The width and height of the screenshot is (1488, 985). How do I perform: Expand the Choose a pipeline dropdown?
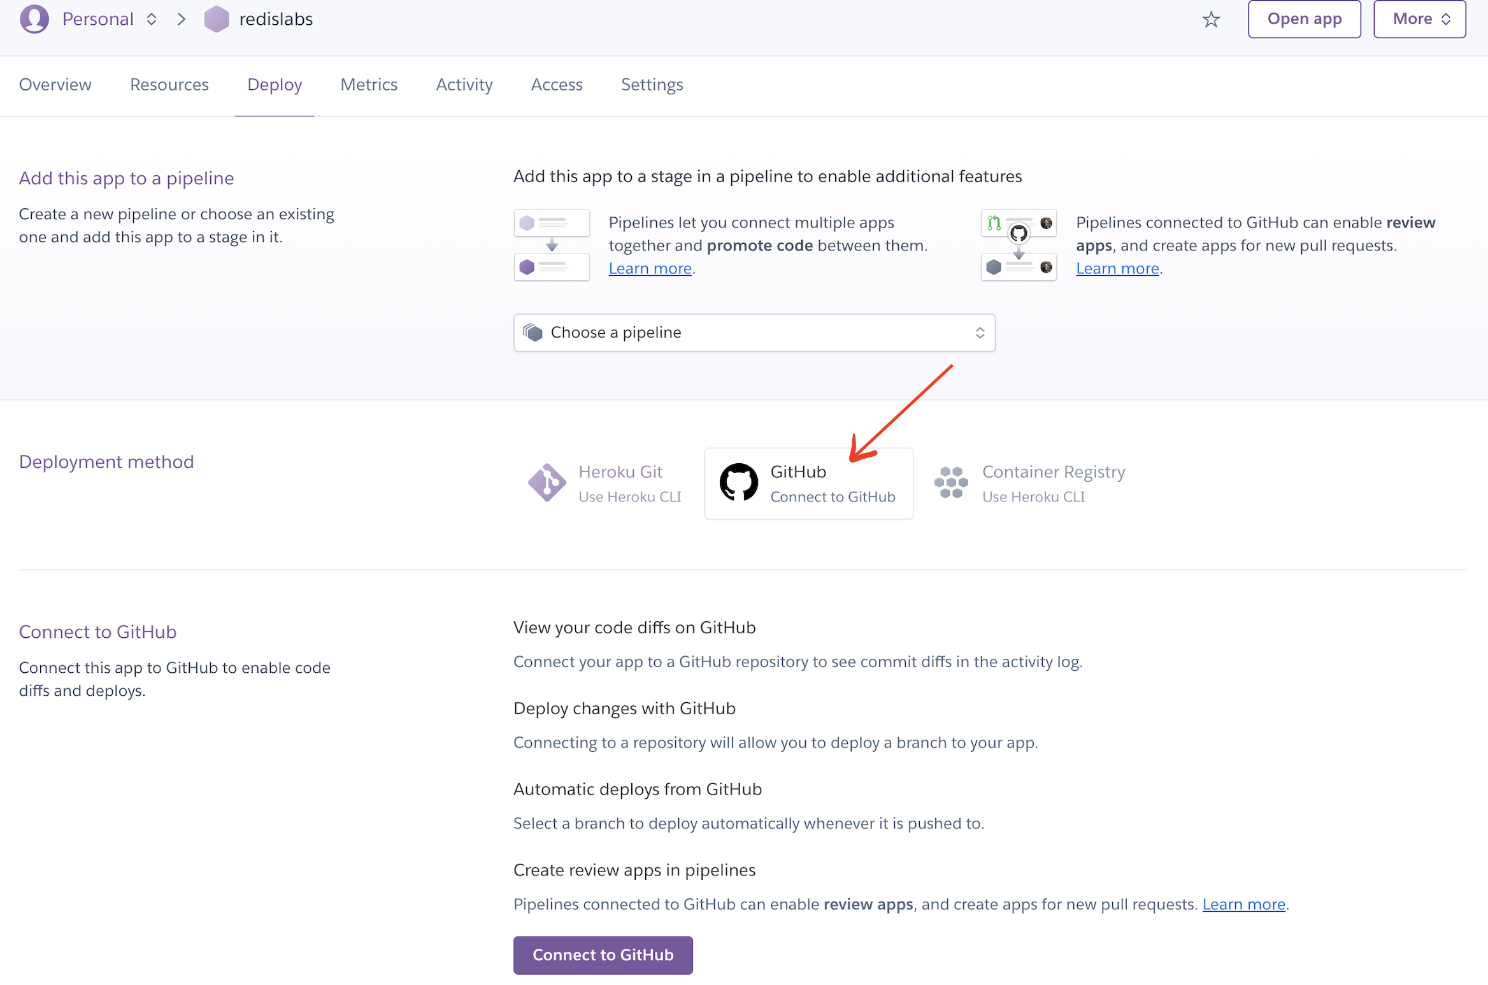(754, 333)
